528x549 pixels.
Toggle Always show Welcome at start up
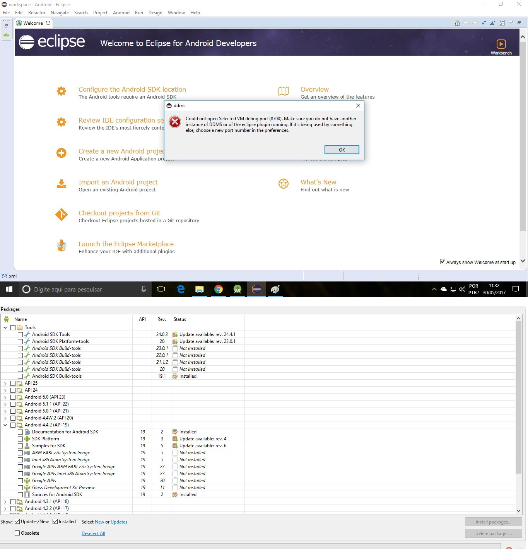(443, 262)
